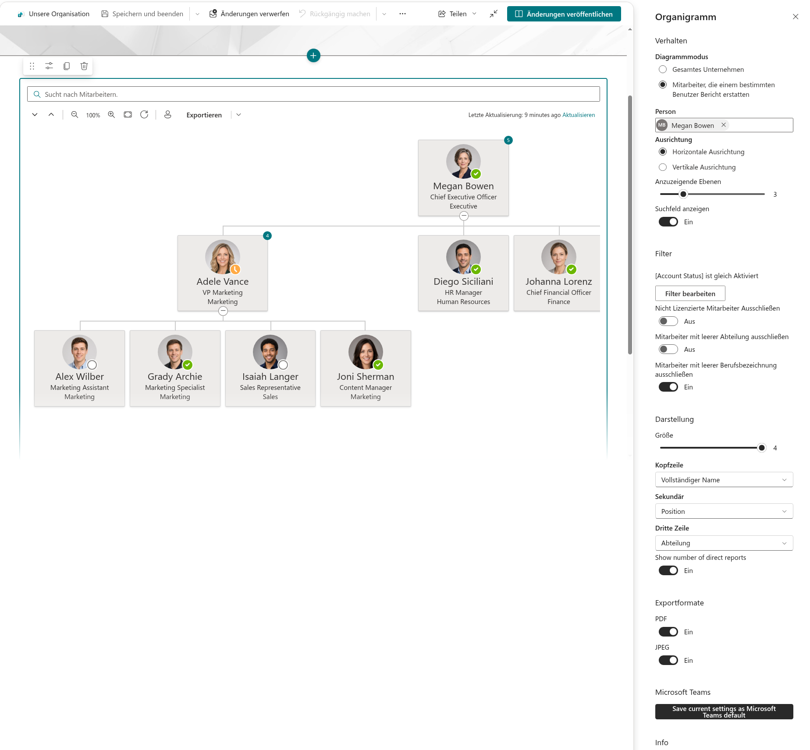The height and width of the screenshot is (750, 810).
Task: Enable Nicht Lizenzierte Mitarbeiter Ausschließen toggle
Action: (668, 322)
